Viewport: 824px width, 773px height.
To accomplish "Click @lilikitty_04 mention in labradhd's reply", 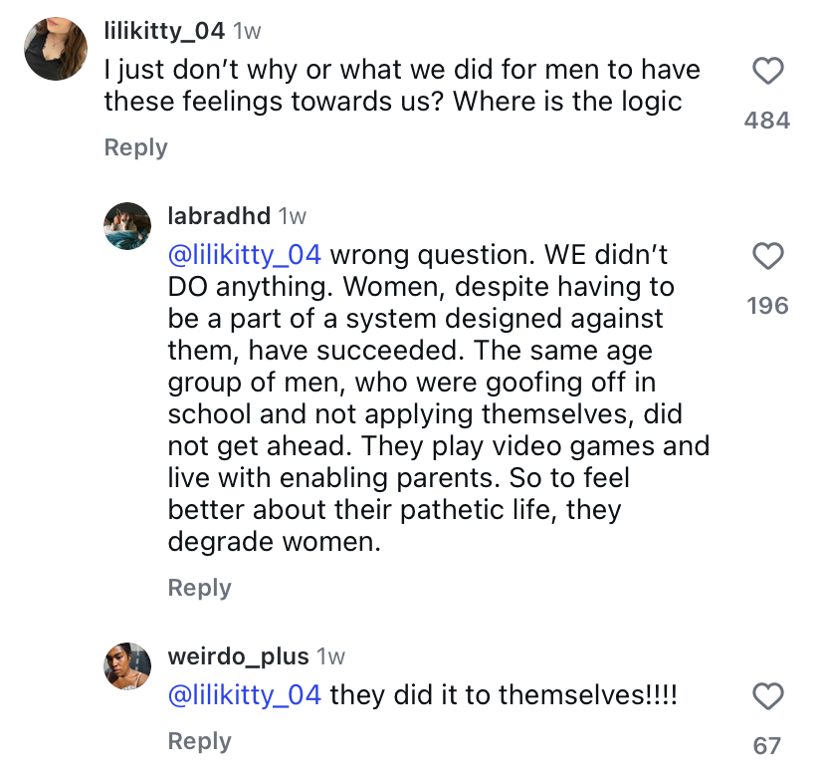I will (x=245, y=254).
